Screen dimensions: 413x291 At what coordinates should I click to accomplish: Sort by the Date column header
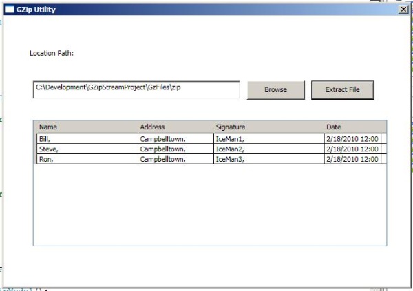click(x=352, y=127)
